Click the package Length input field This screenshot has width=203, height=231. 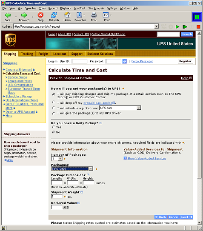coord(57,183)
